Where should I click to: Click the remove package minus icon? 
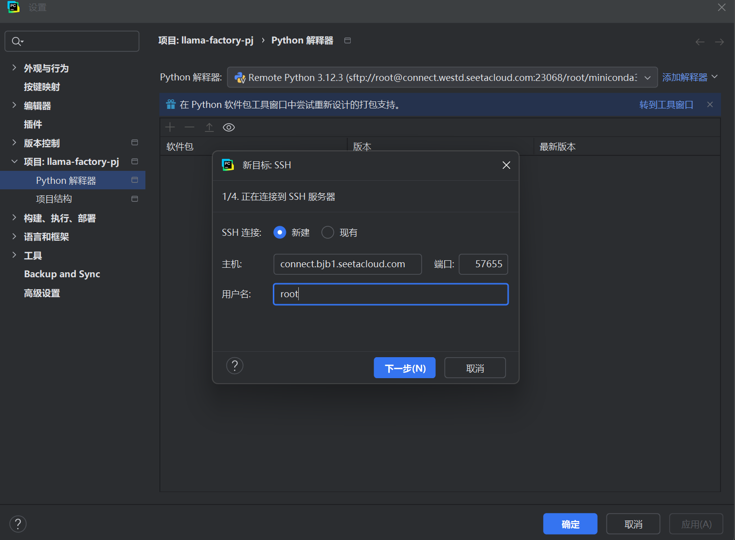pos(189,127)
